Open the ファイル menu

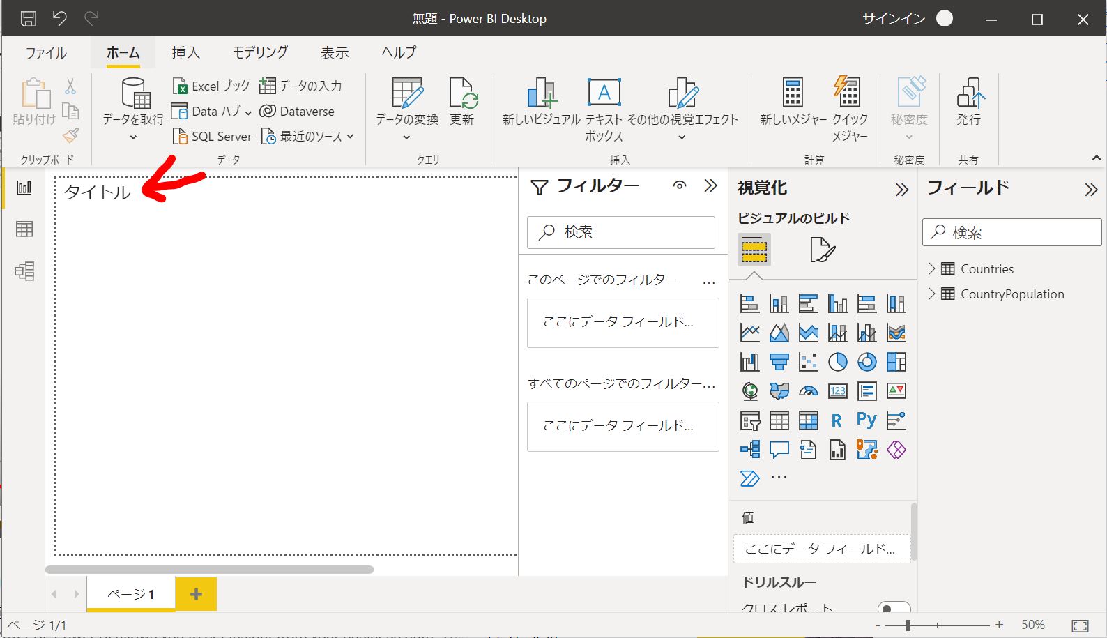click(x=46, y=53)
